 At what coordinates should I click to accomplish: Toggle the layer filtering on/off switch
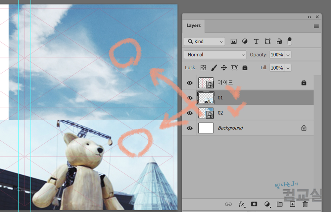(x=289, y=41)
